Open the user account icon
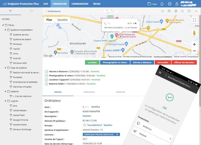 coord(177,4)
